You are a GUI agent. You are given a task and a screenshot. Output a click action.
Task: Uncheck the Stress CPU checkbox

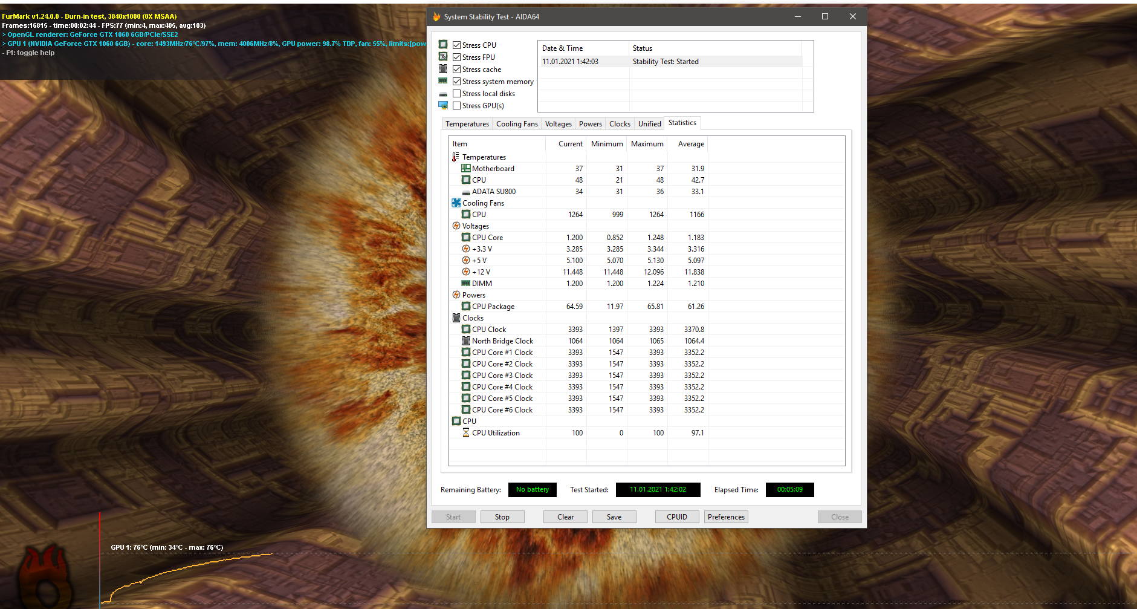click(x=457, y=45)
